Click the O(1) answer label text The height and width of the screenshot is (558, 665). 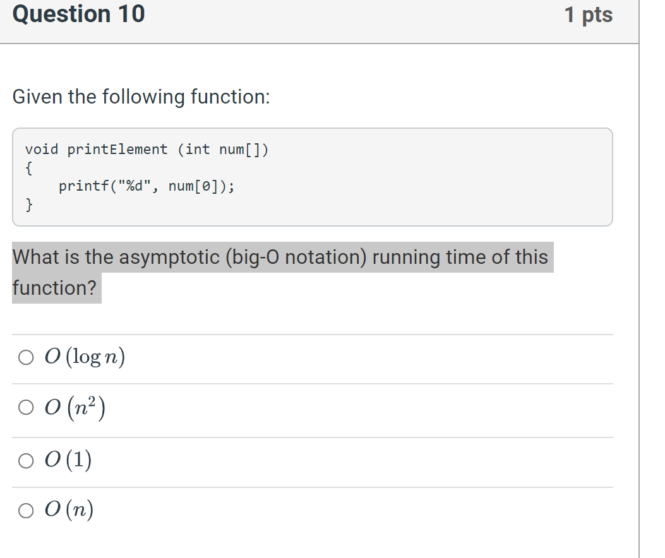pos(68,460)
